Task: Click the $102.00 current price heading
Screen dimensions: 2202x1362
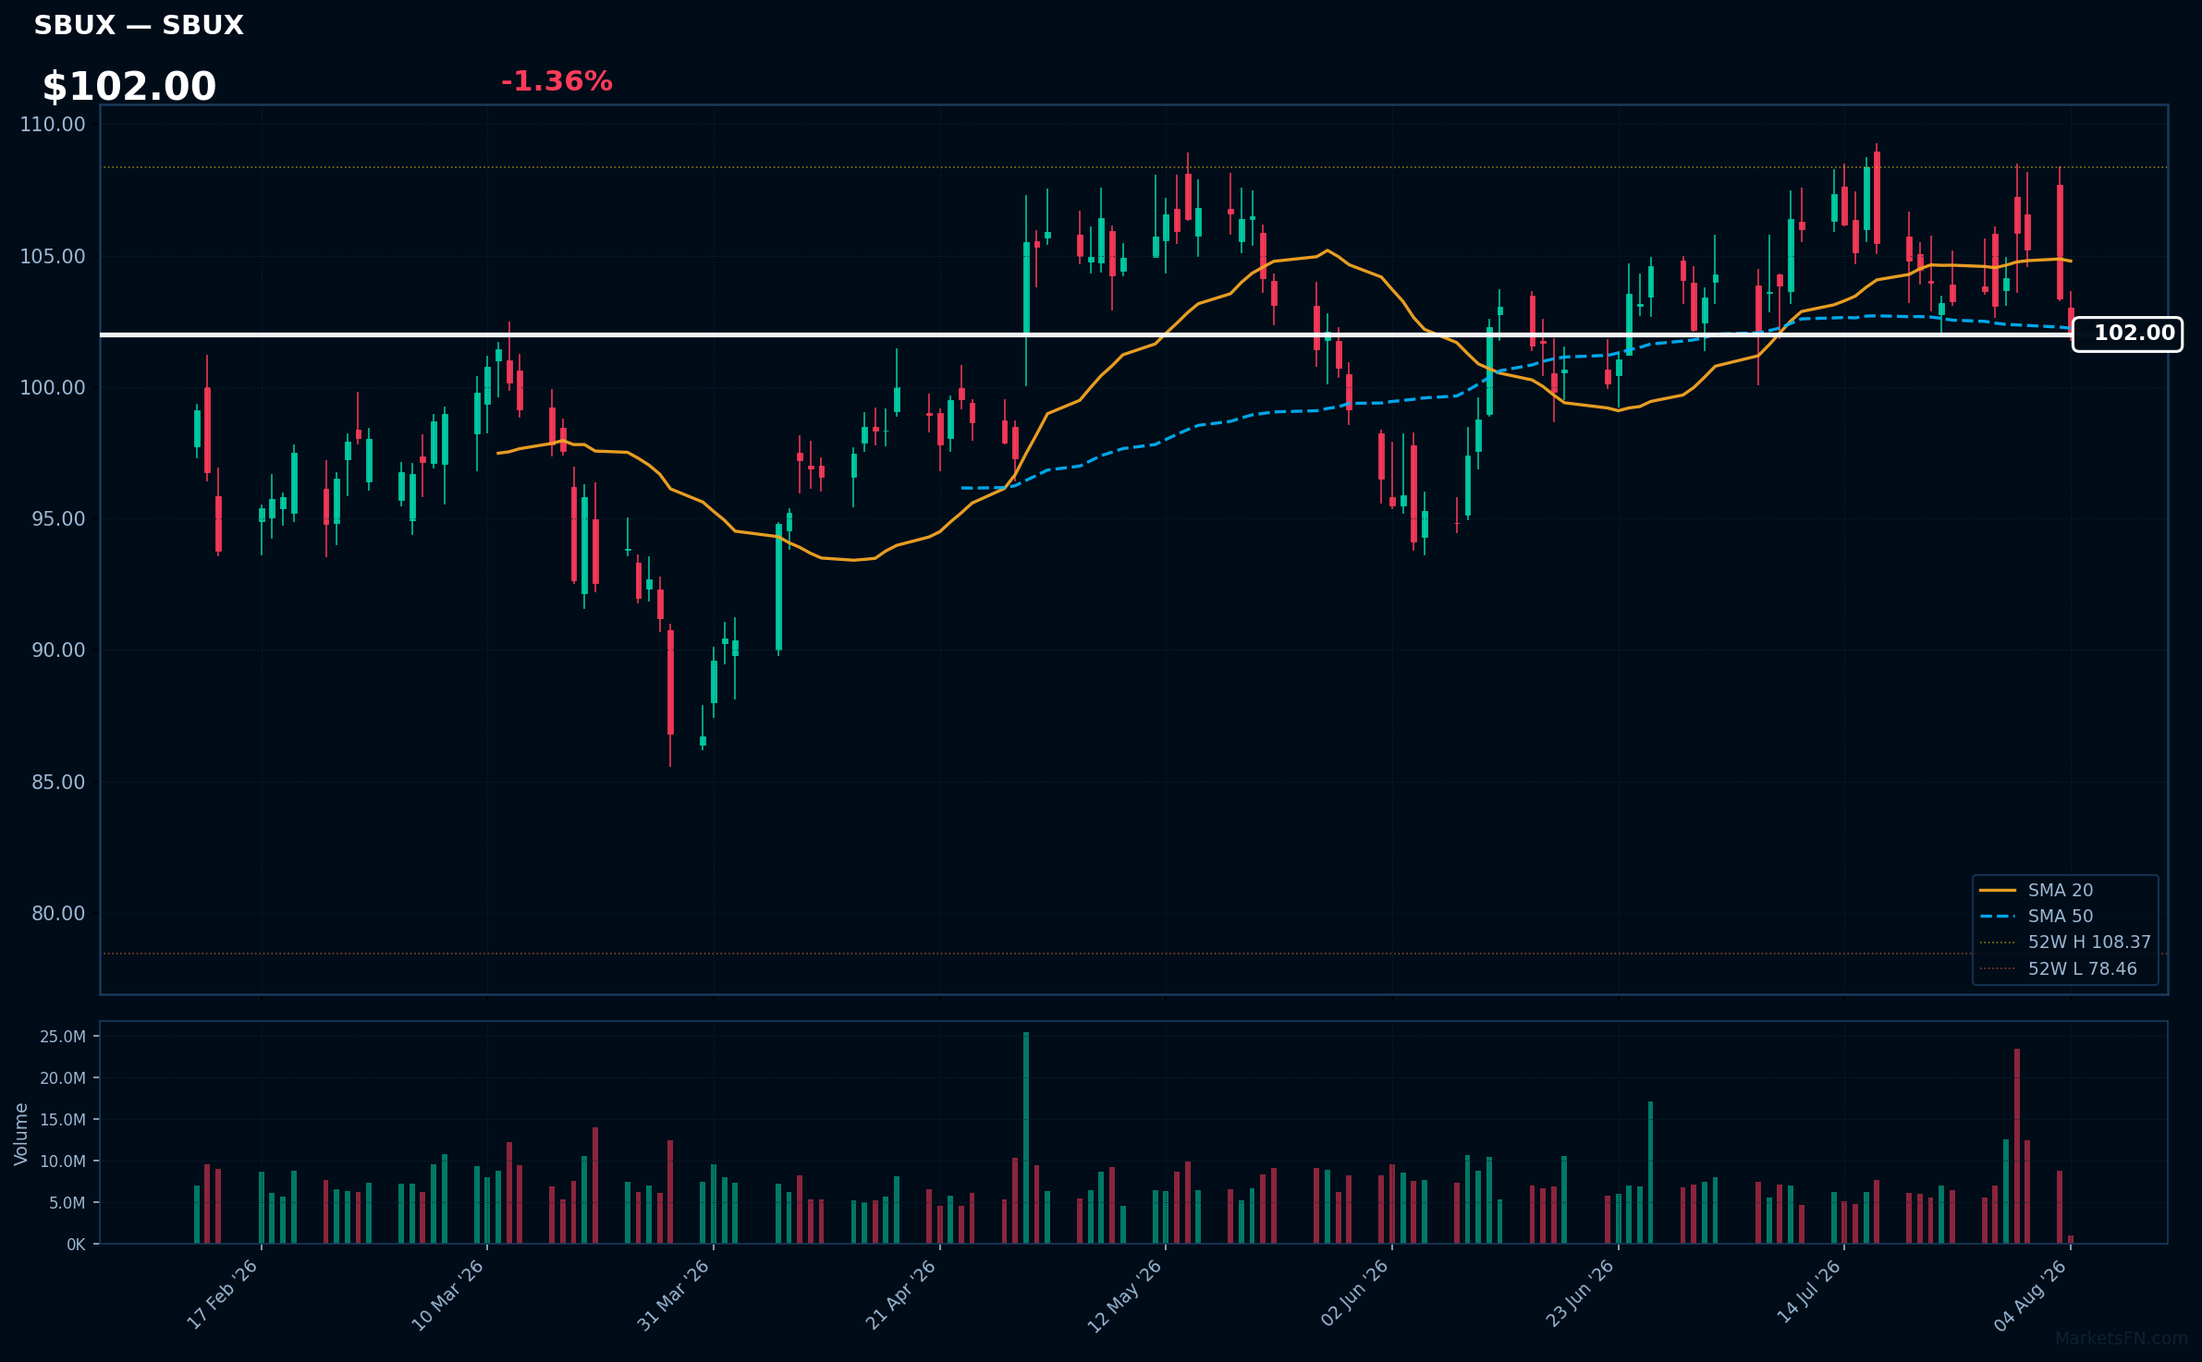Action: click(x=129, y=87)
